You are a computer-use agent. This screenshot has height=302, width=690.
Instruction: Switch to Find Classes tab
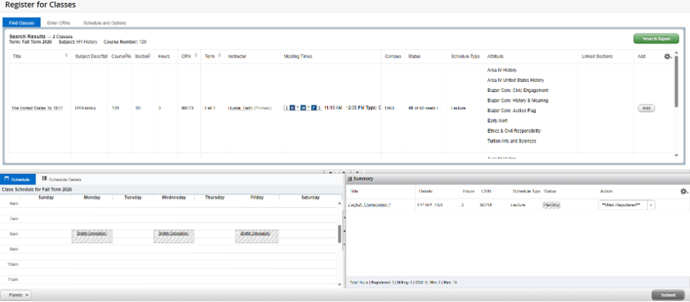click(x=21, y=23)
